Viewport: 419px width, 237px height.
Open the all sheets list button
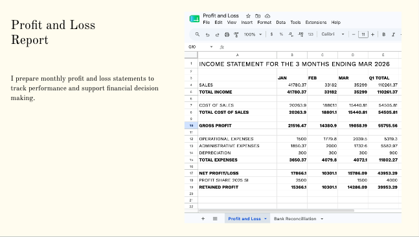(x=215, y=219)
